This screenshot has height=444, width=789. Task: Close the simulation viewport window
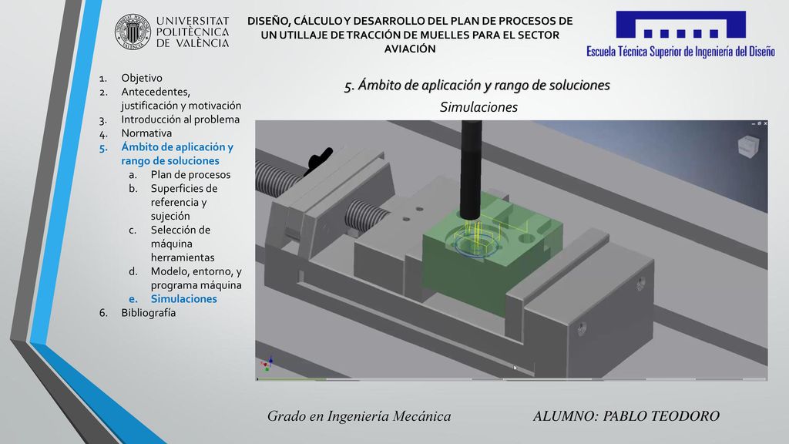click(x=765, y=123)
